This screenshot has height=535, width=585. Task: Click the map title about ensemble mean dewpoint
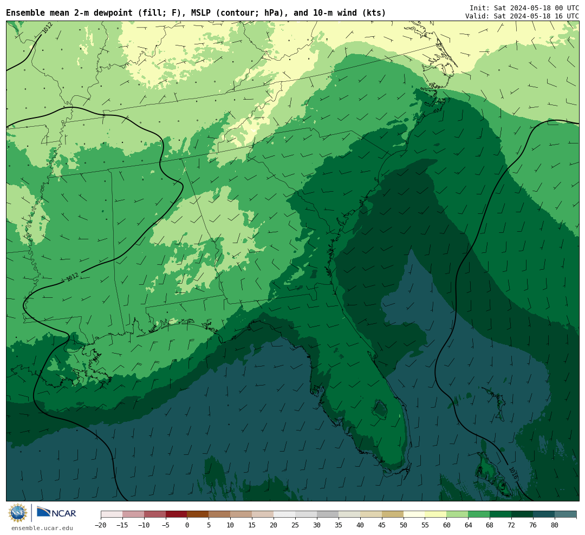[x=196, y=13]
